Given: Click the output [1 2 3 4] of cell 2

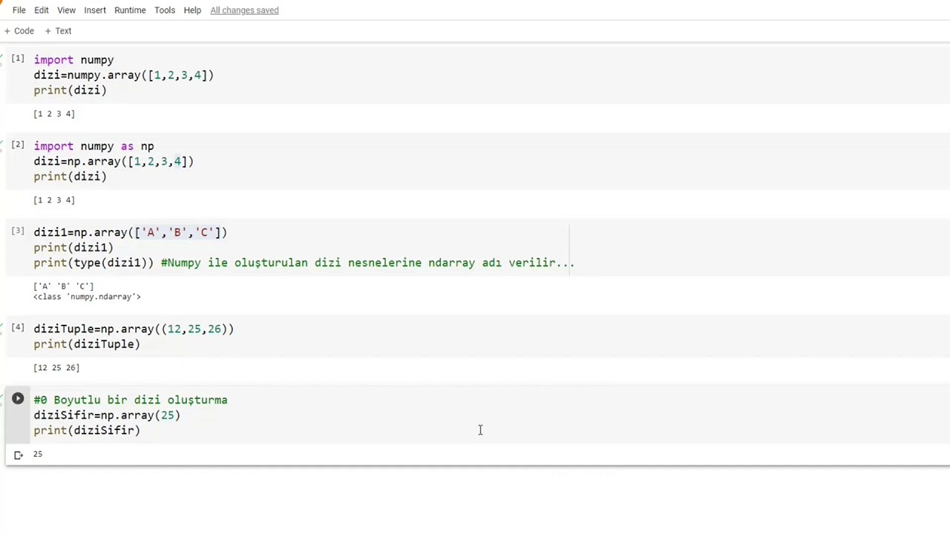Looking at the screenshot, I should [x=54, y=200].
